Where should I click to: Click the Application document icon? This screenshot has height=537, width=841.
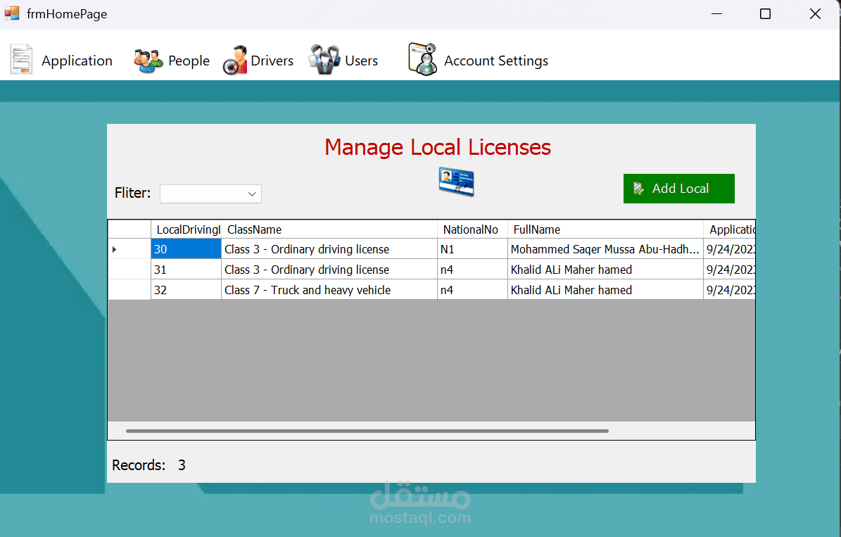21,60
